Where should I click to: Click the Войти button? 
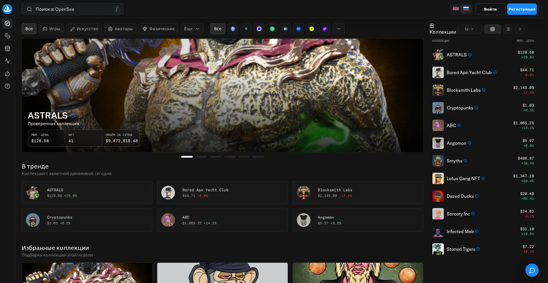tap(490, 9)
